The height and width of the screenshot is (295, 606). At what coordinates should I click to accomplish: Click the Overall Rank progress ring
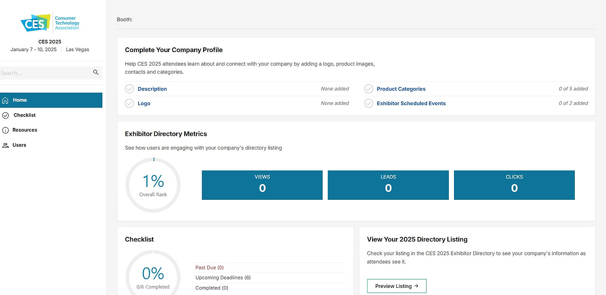tap(153, 185)
